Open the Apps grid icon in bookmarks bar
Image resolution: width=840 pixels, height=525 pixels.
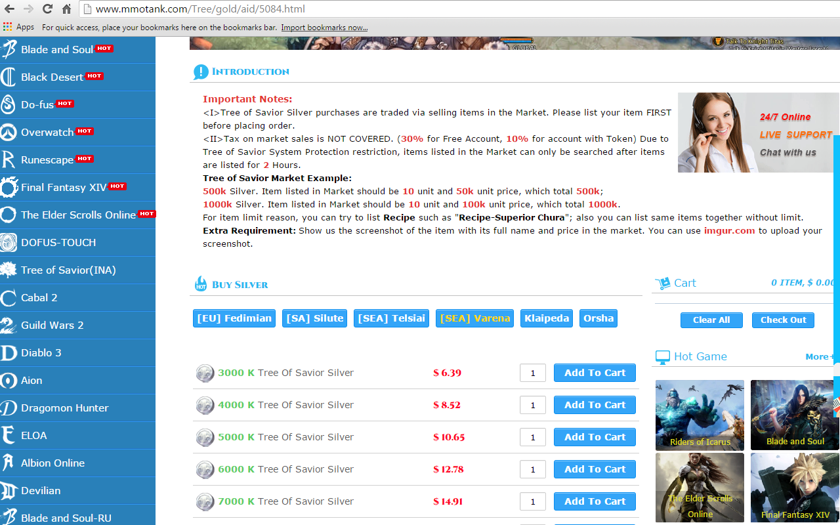click(x=8, y=27)
